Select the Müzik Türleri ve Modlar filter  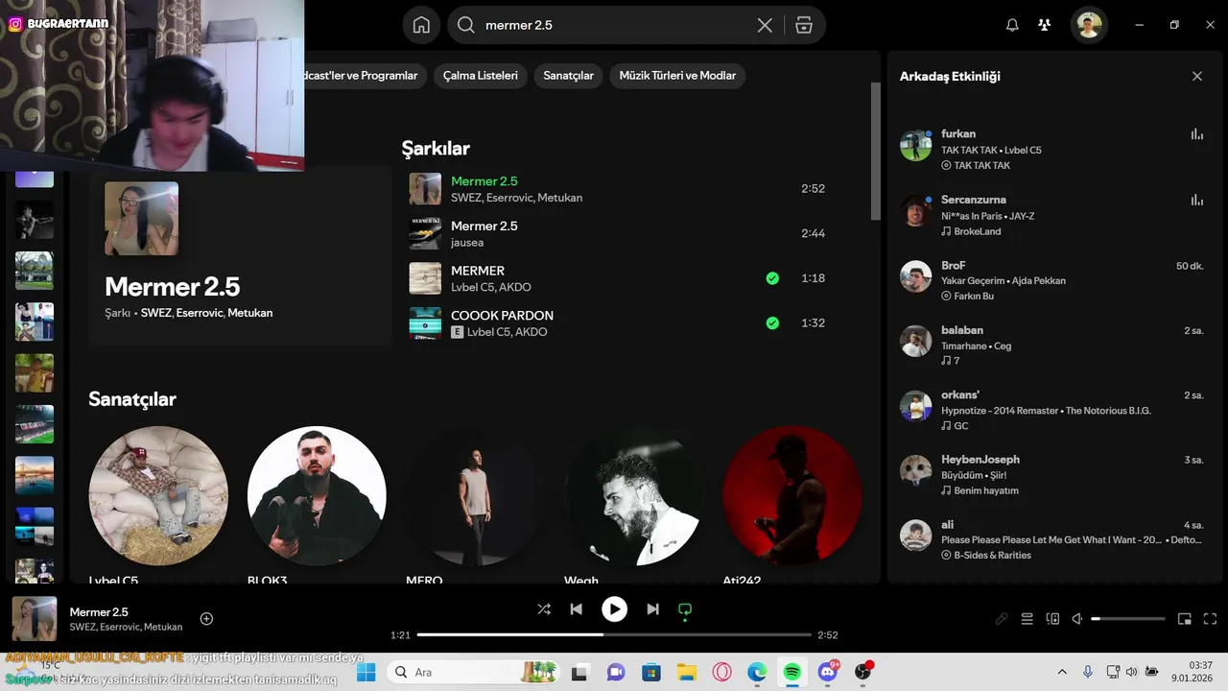[x=677, y=76]
